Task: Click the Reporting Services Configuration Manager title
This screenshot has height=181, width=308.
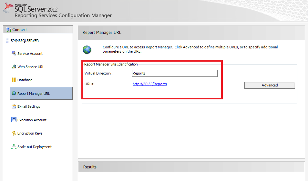Action: [x=63, y=15]
